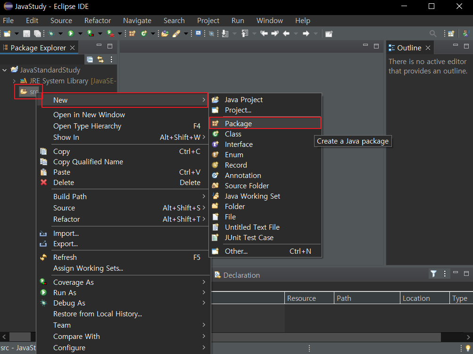
Task: Open the Window menu
Action: click(x=269, y=20)
